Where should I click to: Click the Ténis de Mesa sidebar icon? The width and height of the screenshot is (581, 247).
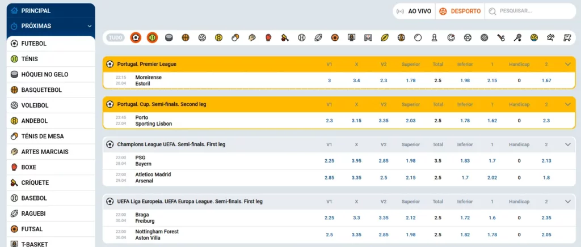14,136
